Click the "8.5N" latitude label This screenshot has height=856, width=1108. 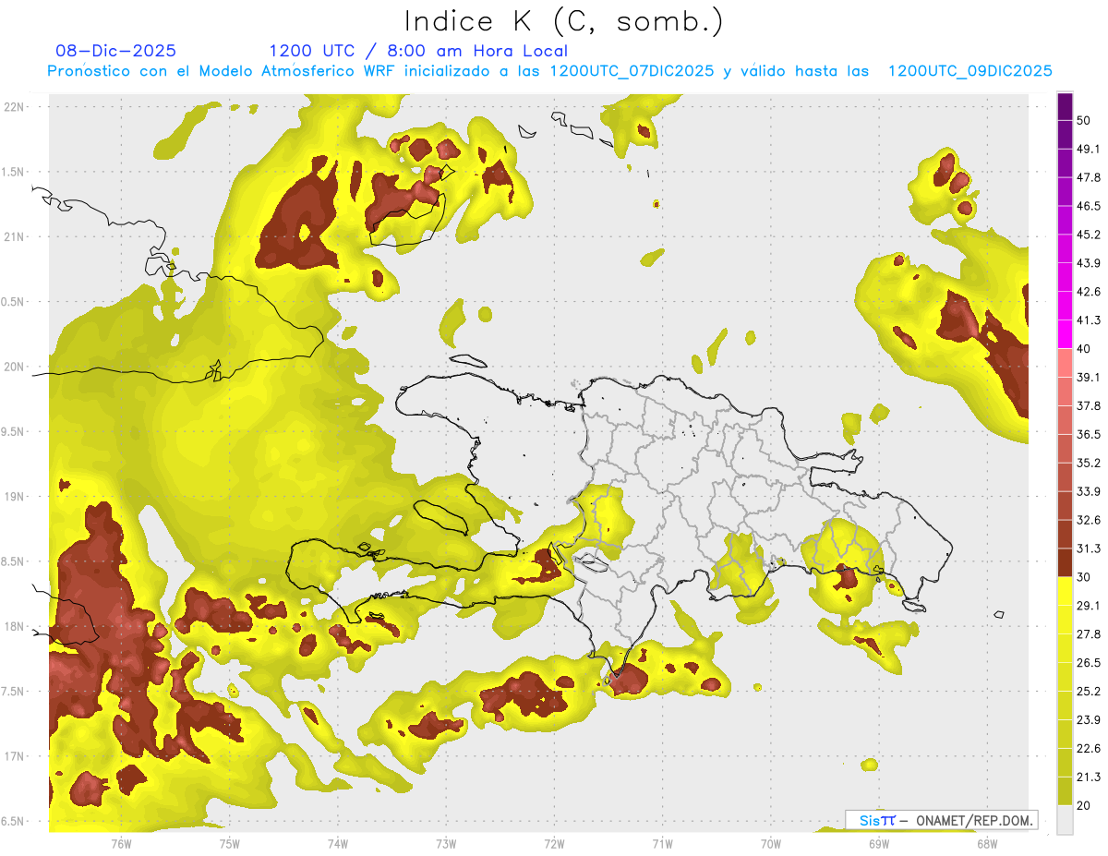point(14,561)
